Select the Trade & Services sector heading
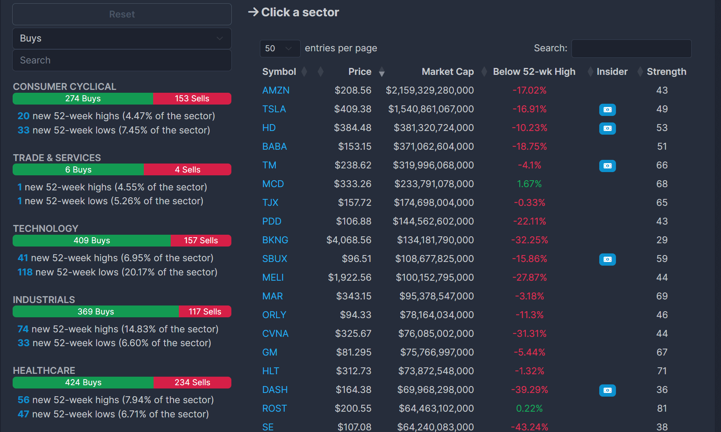This screenshot has height=432, width=721. pos(57,158)
